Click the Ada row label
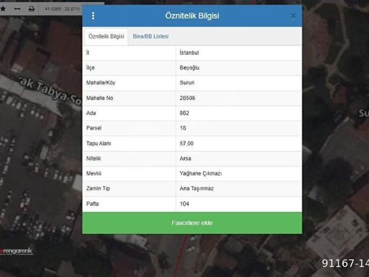Screen dimensions: 369x277 point(91,113)
